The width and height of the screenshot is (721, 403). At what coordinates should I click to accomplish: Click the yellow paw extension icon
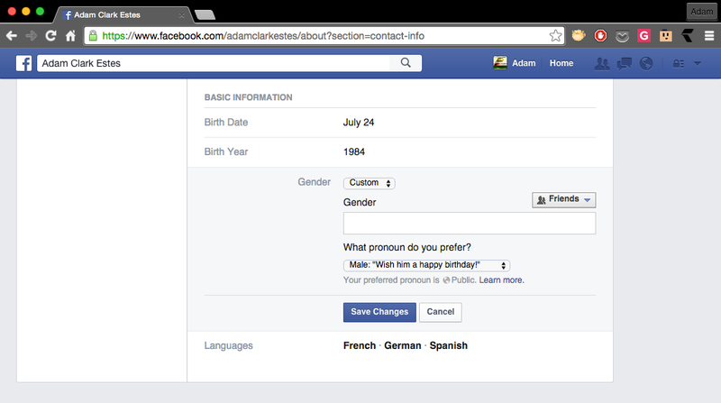coord(579,35)
